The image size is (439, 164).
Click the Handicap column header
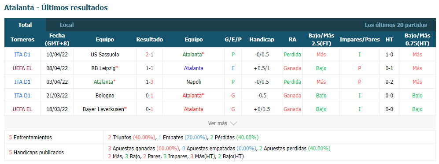pos(262,40)
